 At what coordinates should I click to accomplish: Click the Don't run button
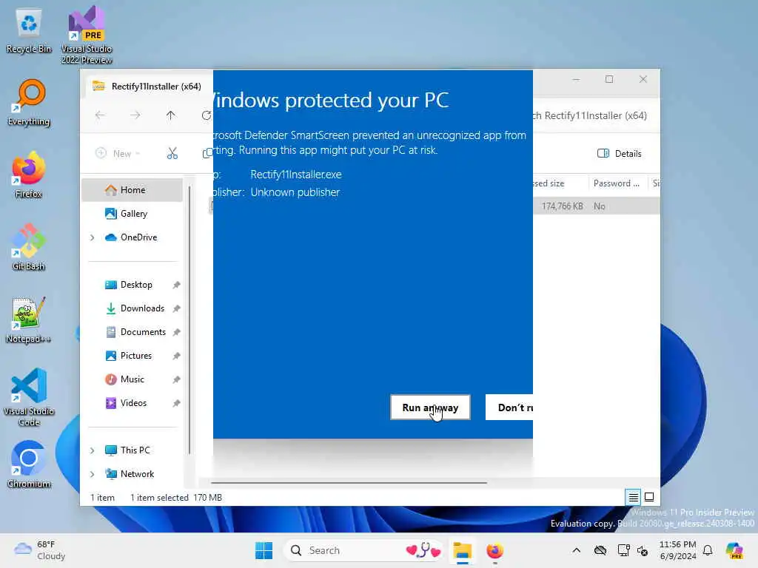coord(509,408)
